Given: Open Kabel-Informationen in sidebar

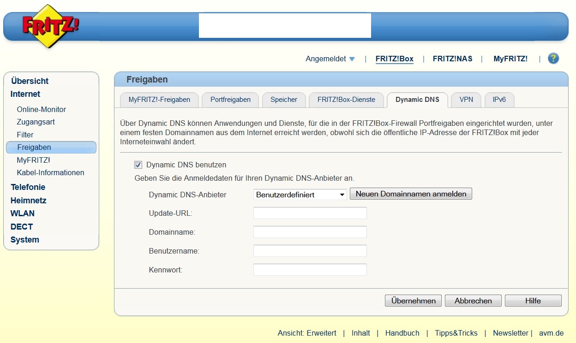Looking at the screenshot, I should 51,173.
